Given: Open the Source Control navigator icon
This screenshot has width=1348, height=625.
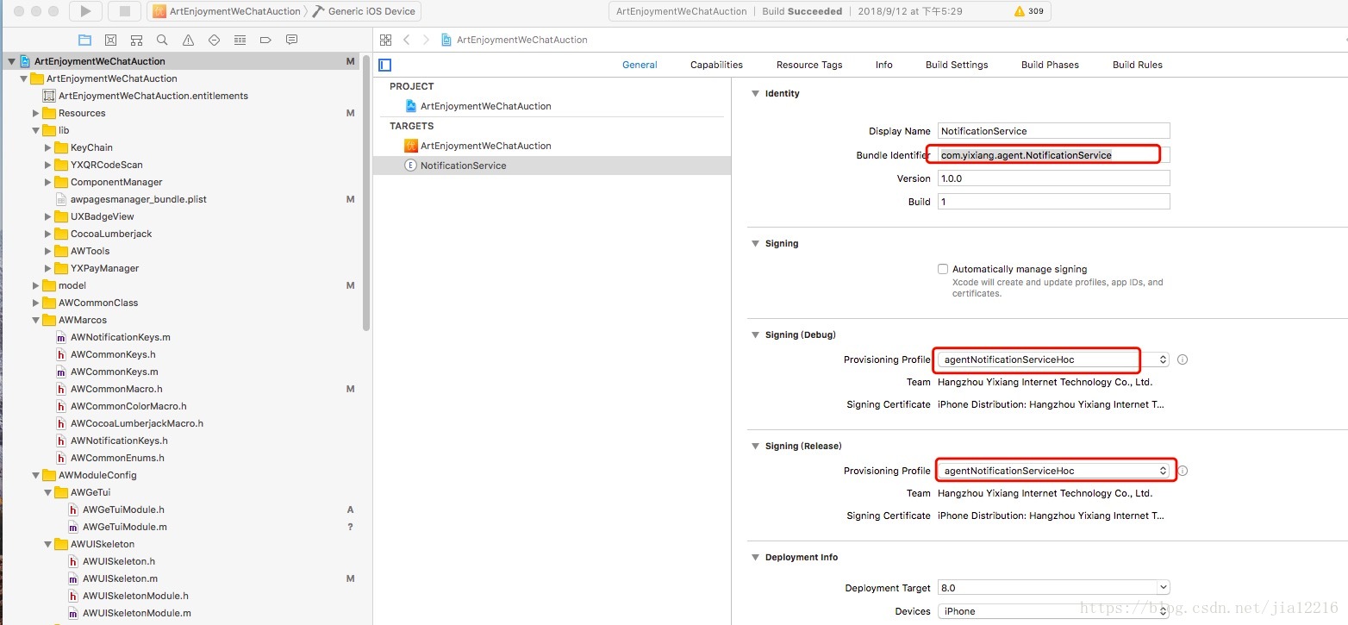Looking at the screenshot, I should [x=110, y=40].
